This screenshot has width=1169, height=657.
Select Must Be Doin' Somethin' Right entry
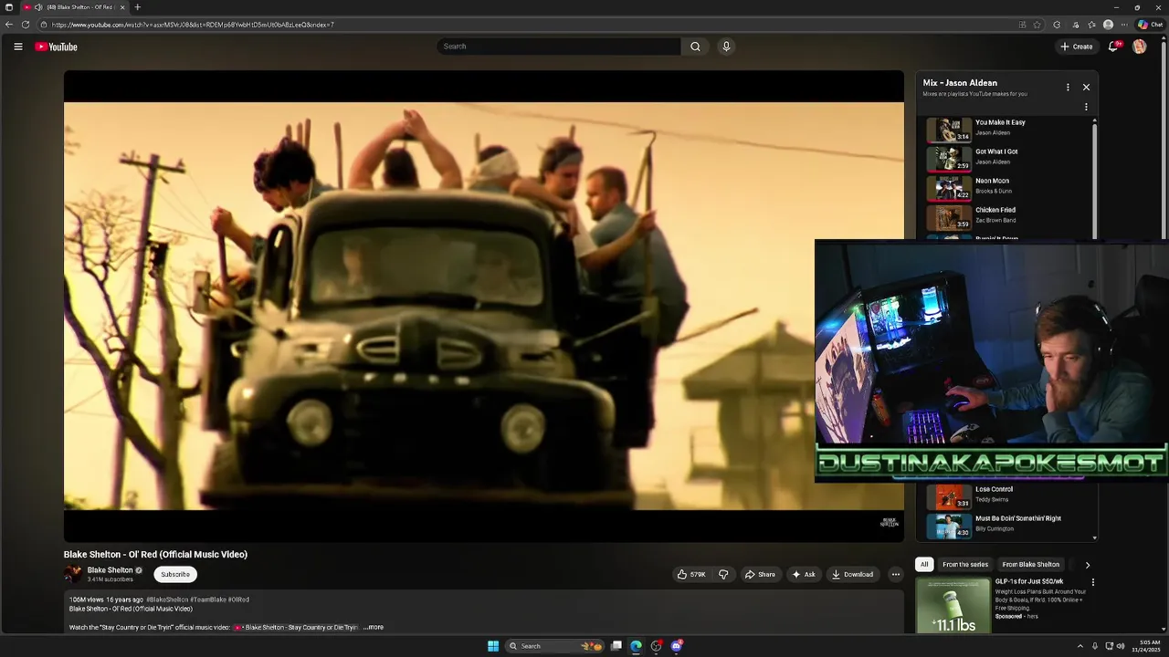(1007, 526)
